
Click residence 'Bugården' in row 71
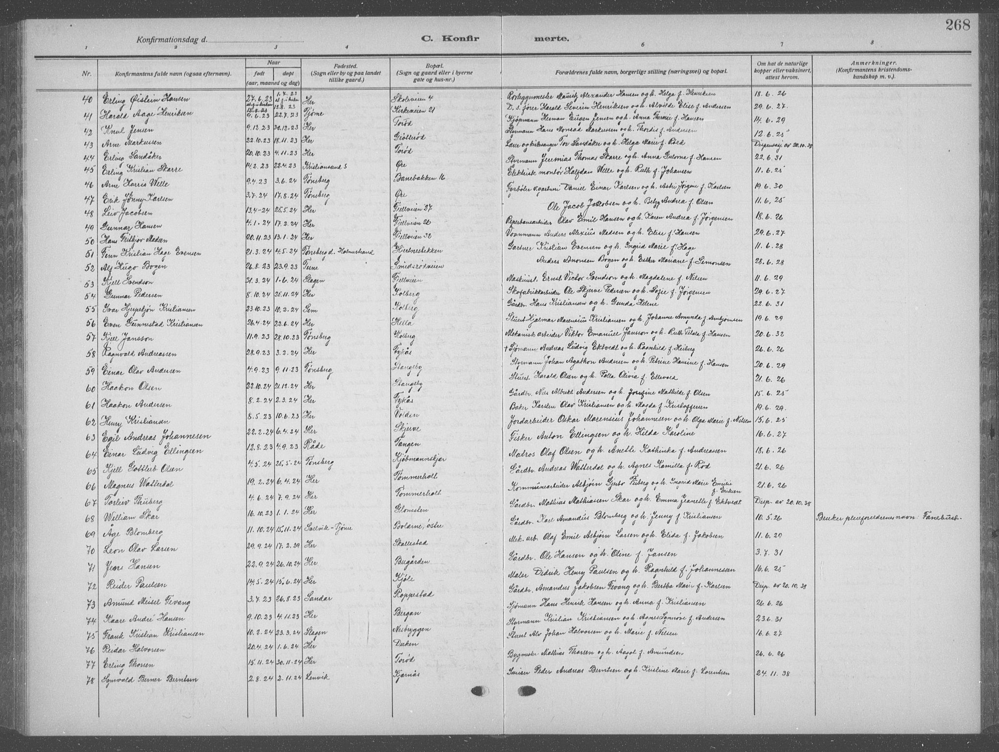click(412, 562)
